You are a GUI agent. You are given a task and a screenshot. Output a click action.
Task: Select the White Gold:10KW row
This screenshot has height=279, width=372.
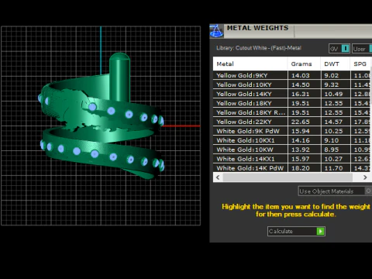coord(292,150)
